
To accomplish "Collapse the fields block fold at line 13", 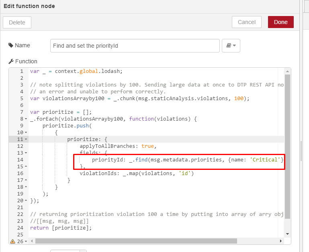I will pos(26,153).
